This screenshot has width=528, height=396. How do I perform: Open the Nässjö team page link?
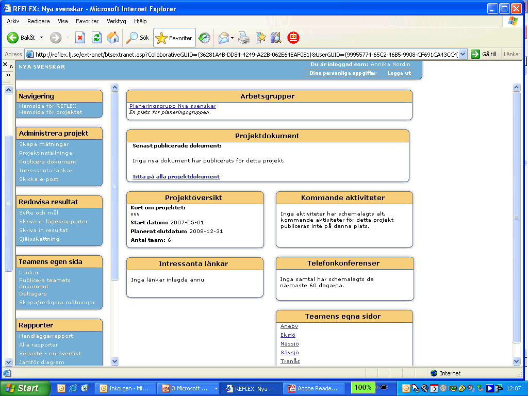click(x=290, y=343)
